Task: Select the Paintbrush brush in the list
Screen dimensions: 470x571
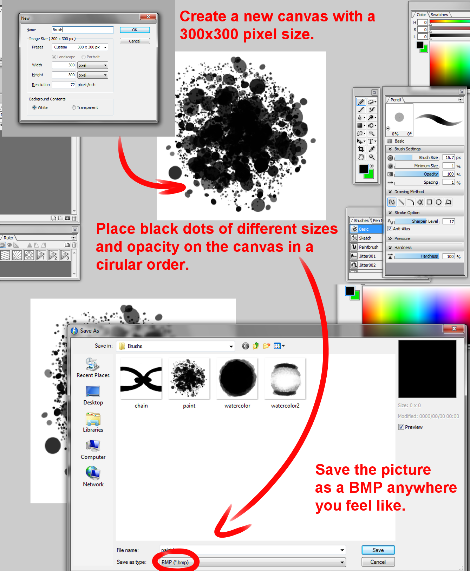Action: click(x=368, y=247)
